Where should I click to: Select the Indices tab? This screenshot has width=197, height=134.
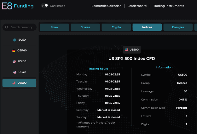click(x=147, y=27)
